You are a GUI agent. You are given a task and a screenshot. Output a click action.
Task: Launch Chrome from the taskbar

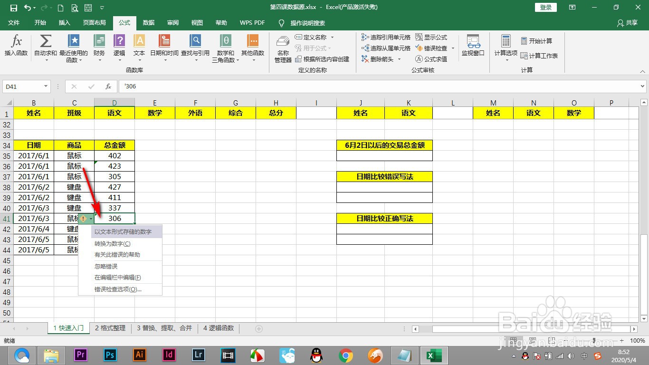point(345,355)
